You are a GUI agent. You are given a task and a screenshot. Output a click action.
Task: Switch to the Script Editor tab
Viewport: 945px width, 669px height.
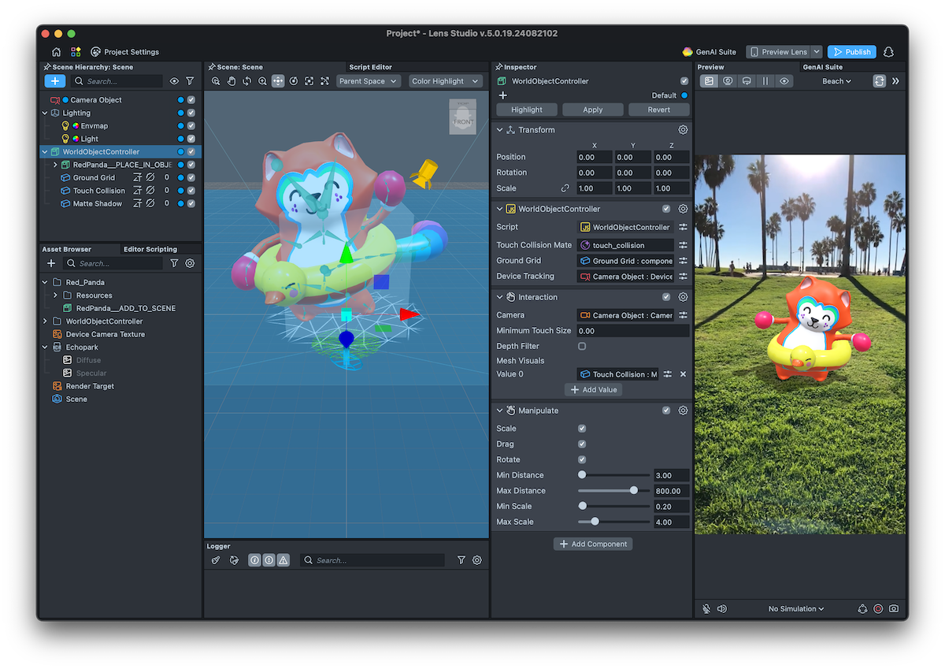370,67
